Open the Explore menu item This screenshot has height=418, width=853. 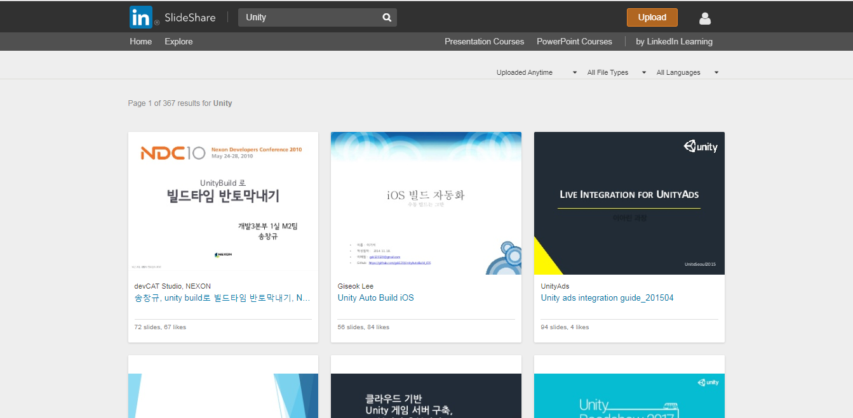click(x=178, y=41)
